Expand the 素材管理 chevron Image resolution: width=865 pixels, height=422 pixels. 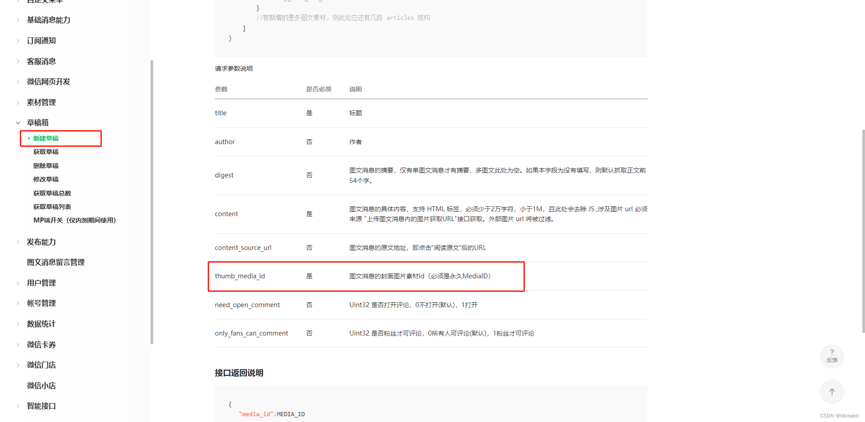tap(18, 103)
